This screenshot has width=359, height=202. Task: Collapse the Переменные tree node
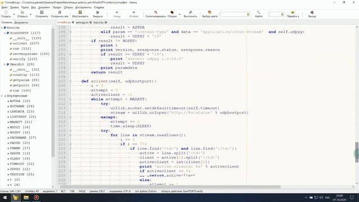point(2,96)
